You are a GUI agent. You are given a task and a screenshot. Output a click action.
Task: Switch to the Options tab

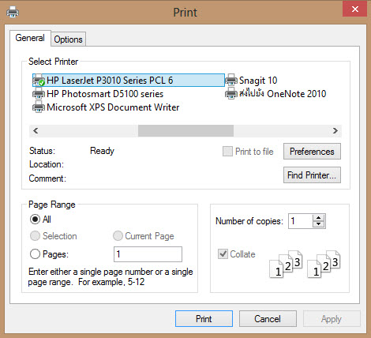pyautogui.click(x=68, y=39)
